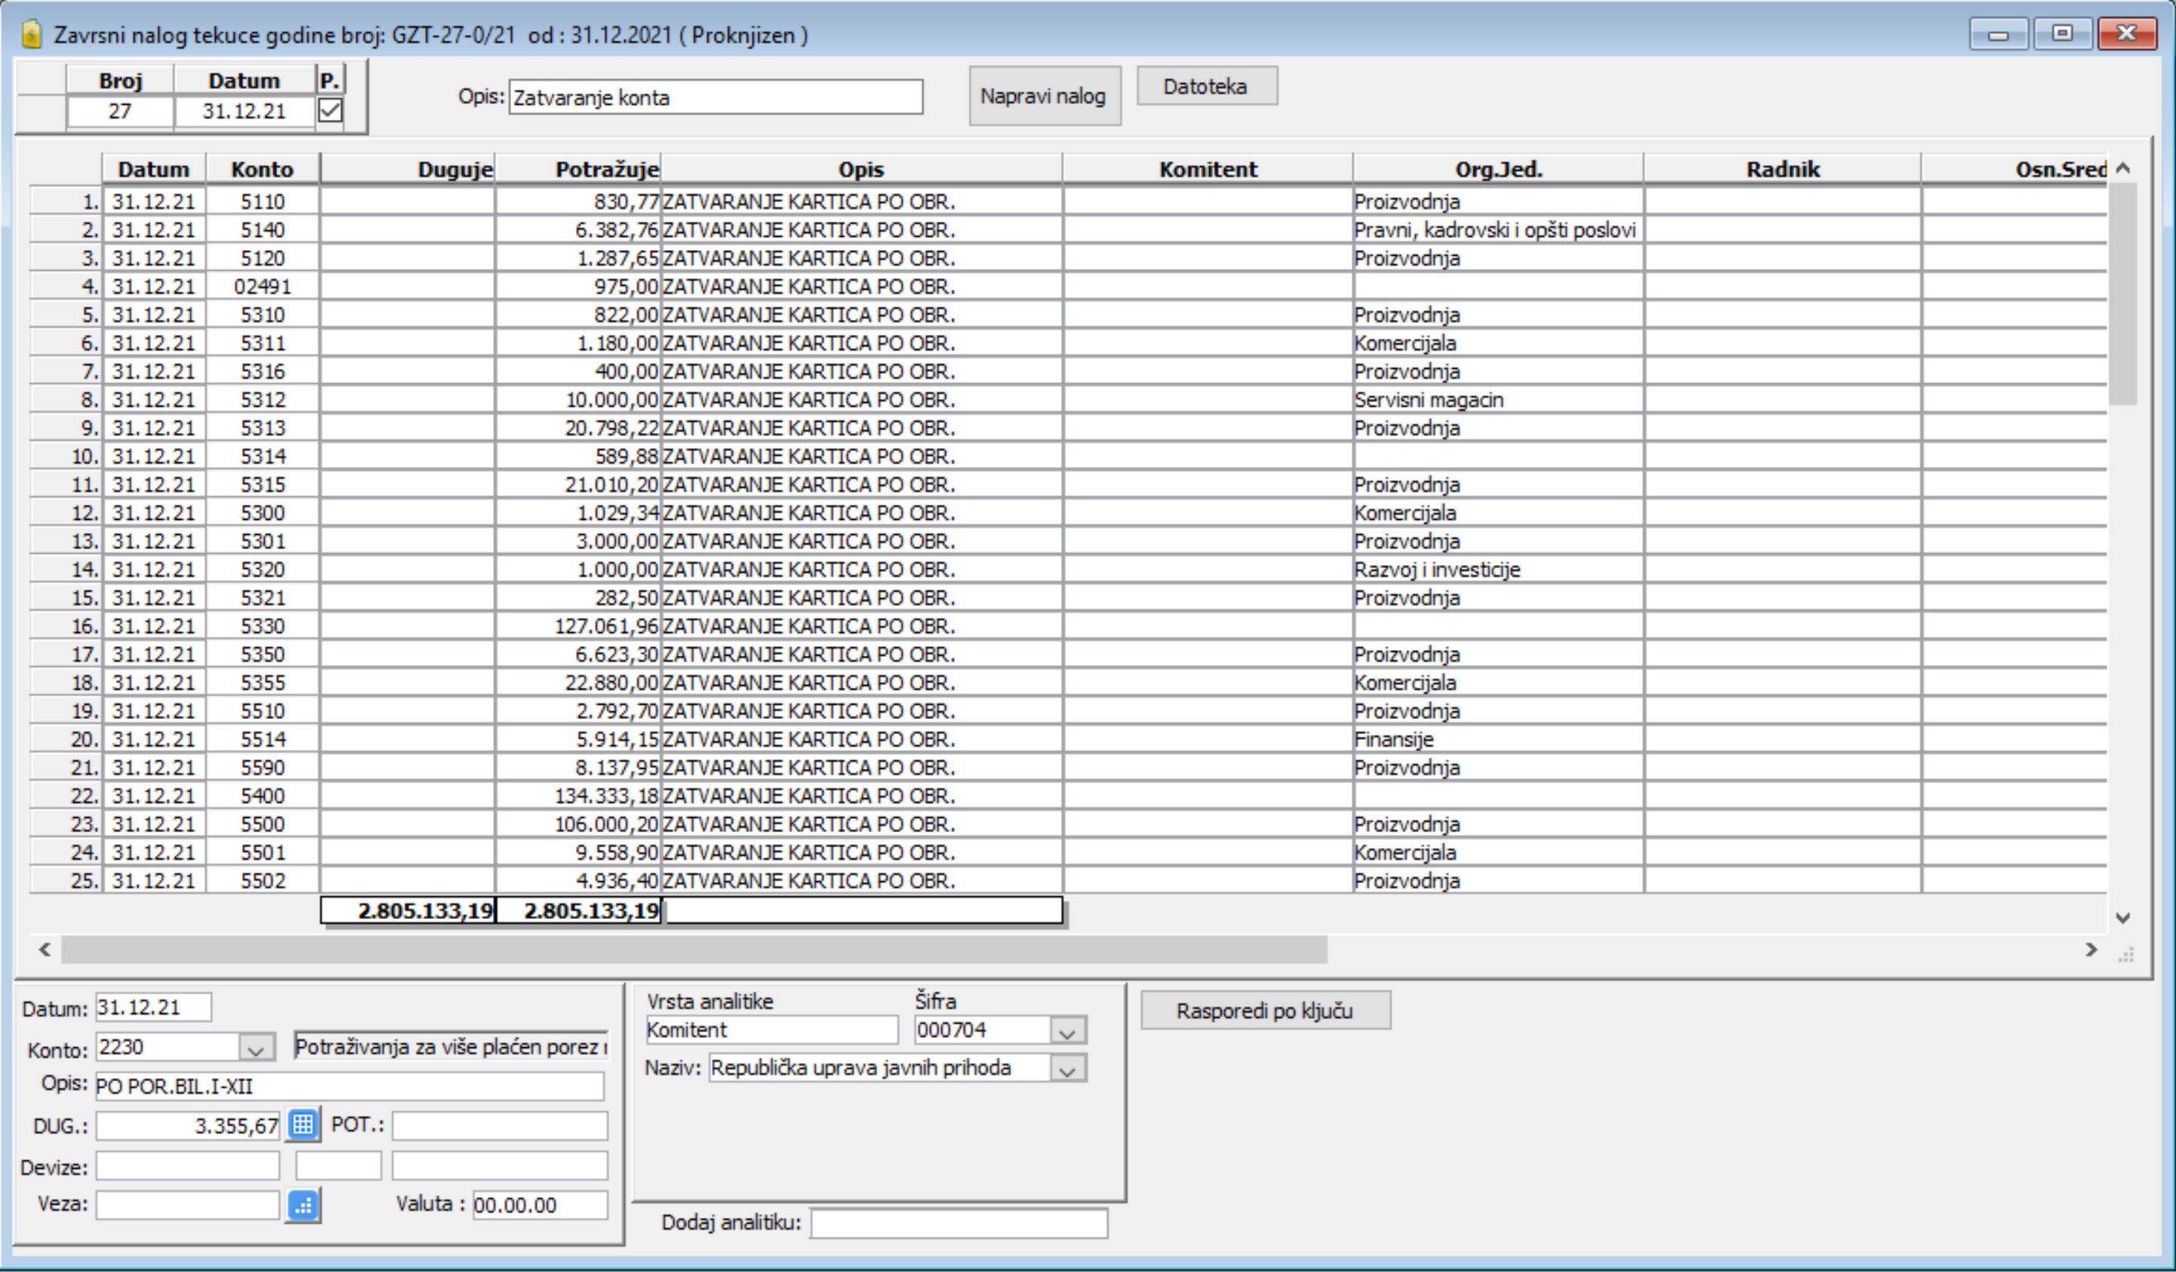Click the application icon in title bar
Image resolution: width=2176 pixels, height=1272 pixels.
(x=32, y=35)
